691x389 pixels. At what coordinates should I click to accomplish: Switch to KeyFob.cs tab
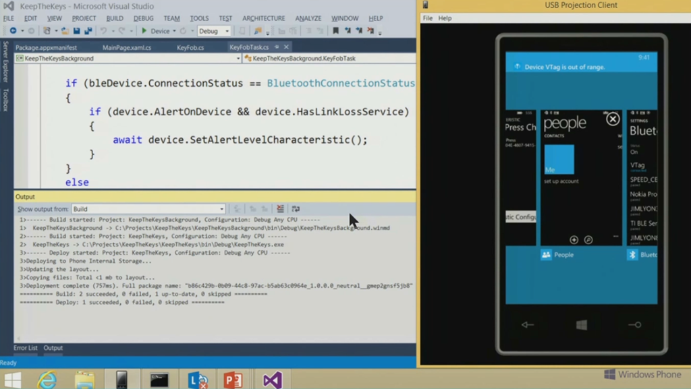tap(190, 47)
